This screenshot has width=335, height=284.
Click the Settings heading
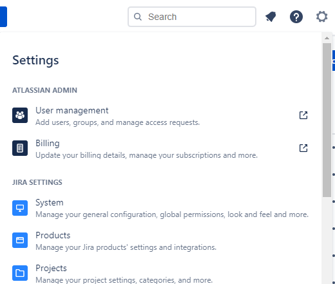point(35,60)
